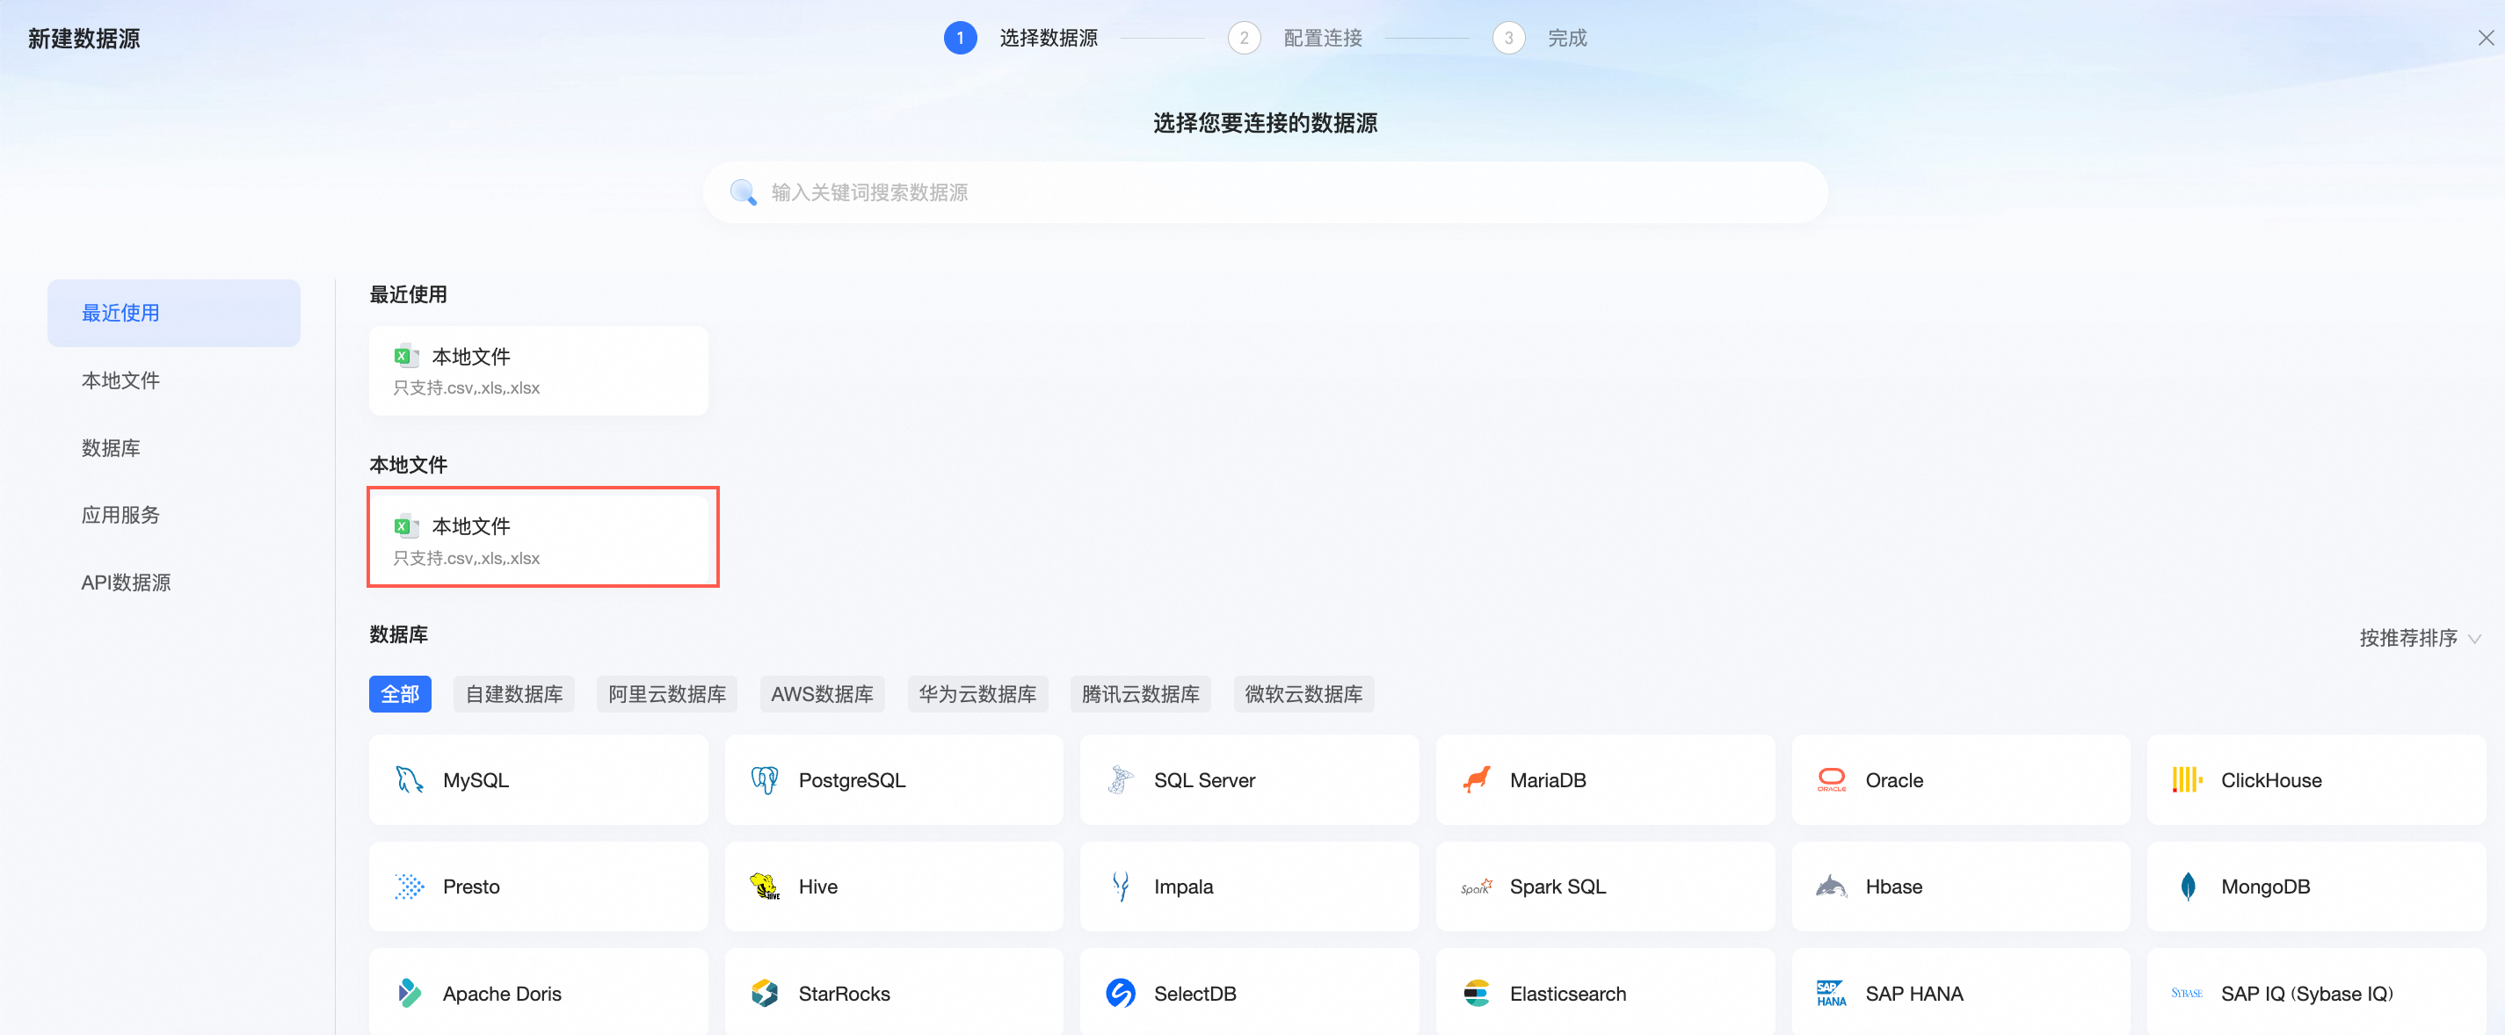Switch to the 全部 database filter

tap(400, 694)
